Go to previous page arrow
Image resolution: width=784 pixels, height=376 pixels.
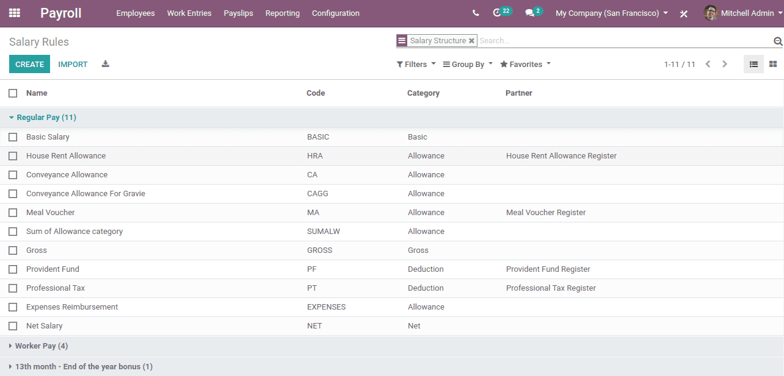[708, 64]
